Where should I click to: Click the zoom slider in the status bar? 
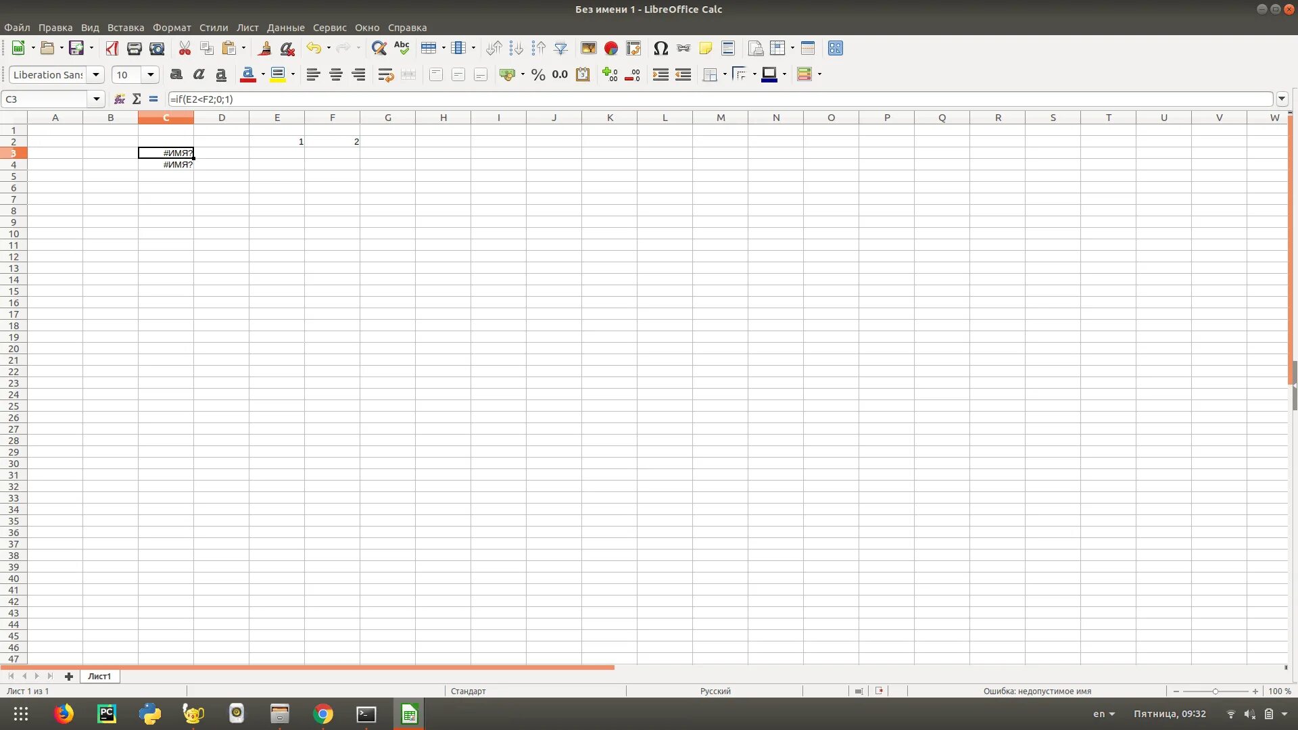(x=1215, y=691)
